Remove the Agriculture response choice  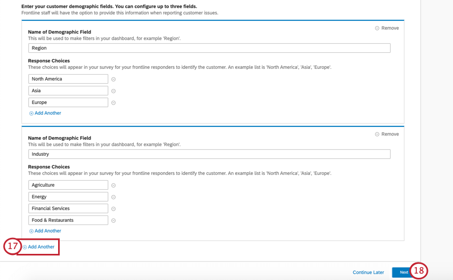click(x=114, y=186)
